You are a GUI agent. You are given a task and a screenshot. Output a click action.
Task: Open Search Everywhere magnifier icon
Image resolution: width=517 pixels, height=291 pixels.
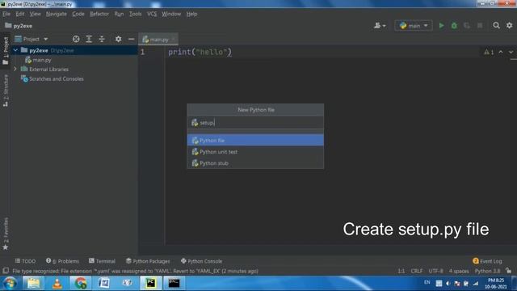tap(496, 26)
